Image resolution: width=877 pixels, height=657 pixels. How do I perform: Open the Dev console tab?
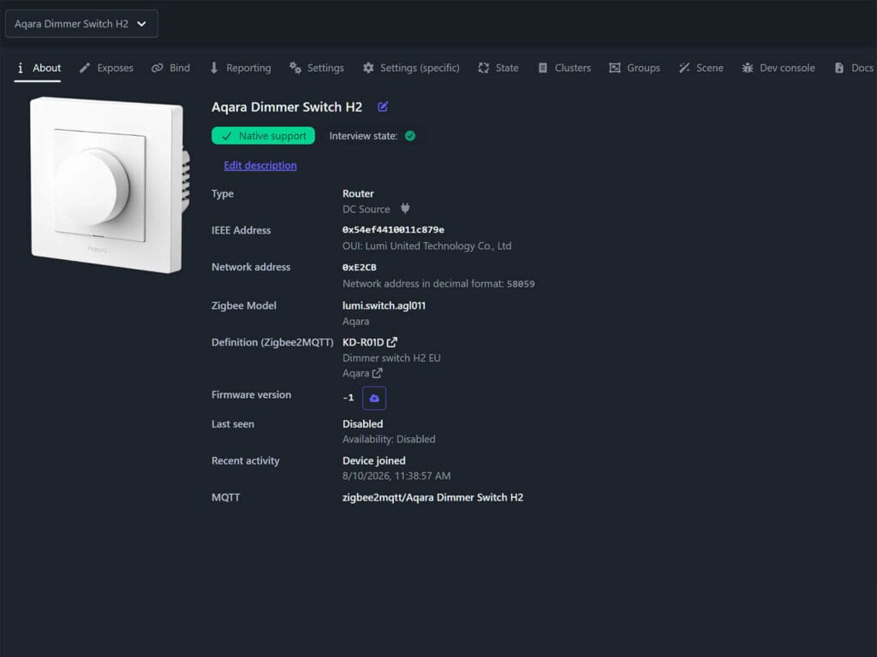(x=778, y=68)
